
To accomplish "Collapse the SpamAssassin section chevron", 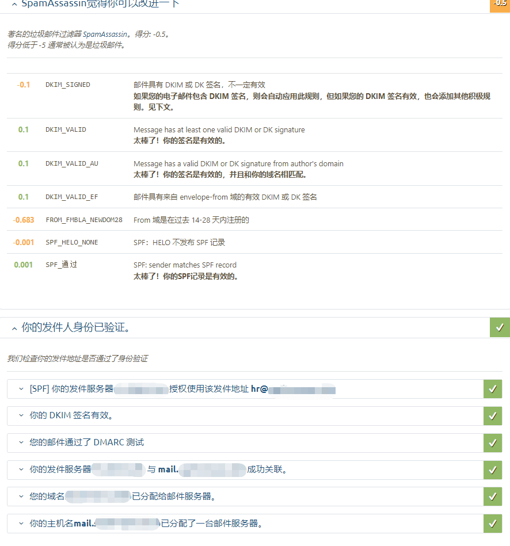I will [14, 5].
